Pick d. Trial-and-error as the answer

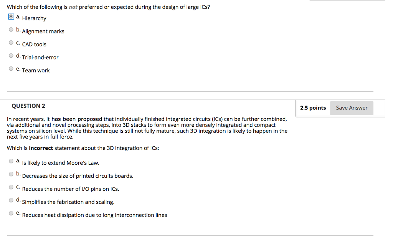click(x=11, y=55)
